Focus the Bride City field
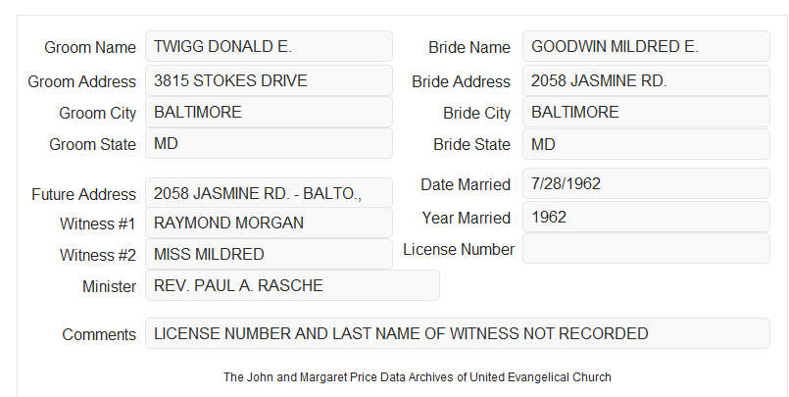This screenshot has width=789, height=397. pyautogui.click(x=646, y=112)
